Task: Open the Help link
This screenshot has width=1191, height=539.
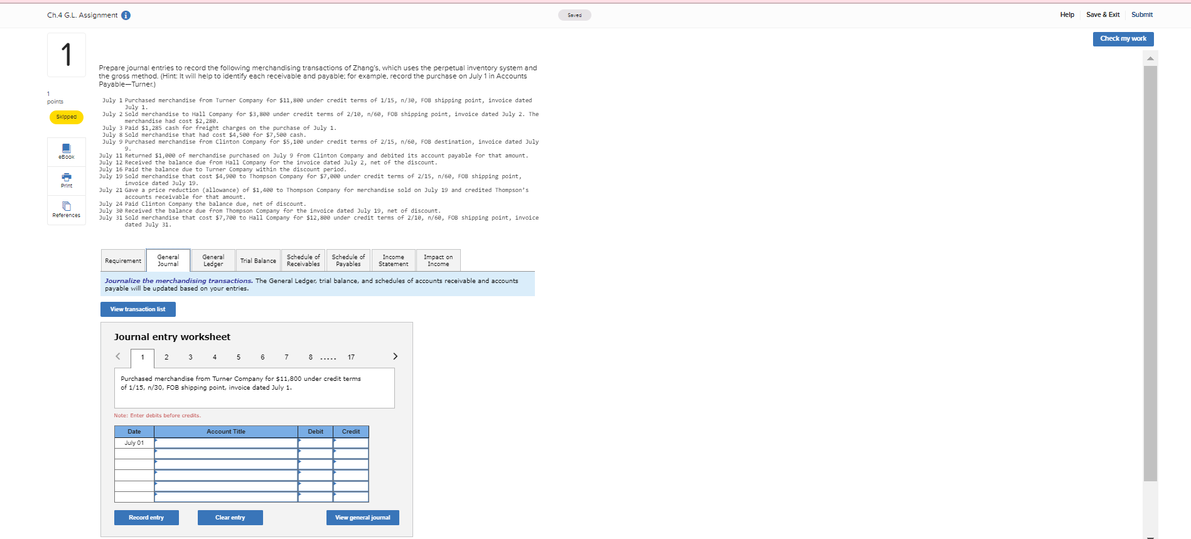Action: coord(1067,14)
